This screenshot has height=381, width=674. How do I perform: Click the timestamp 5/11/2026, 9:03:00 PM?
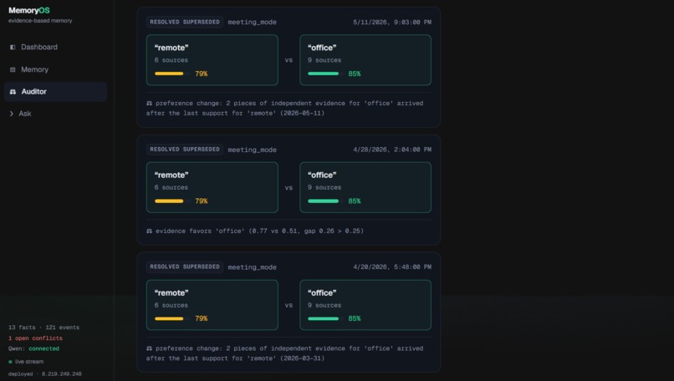click(392, 23)
